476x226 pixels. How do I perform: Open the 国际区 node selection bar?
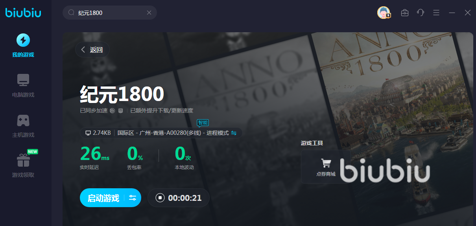click(173, 133)
